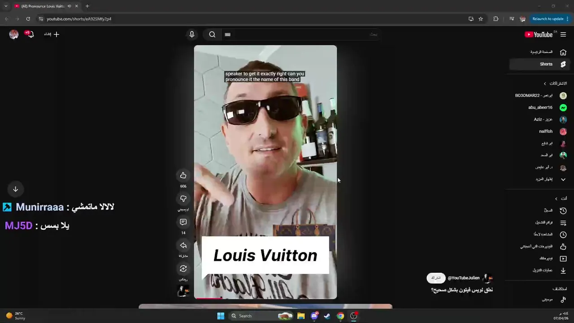Click the @YouTubeJulien channel avatar
The image size is (574, 323).
click(x=487, y=278)
